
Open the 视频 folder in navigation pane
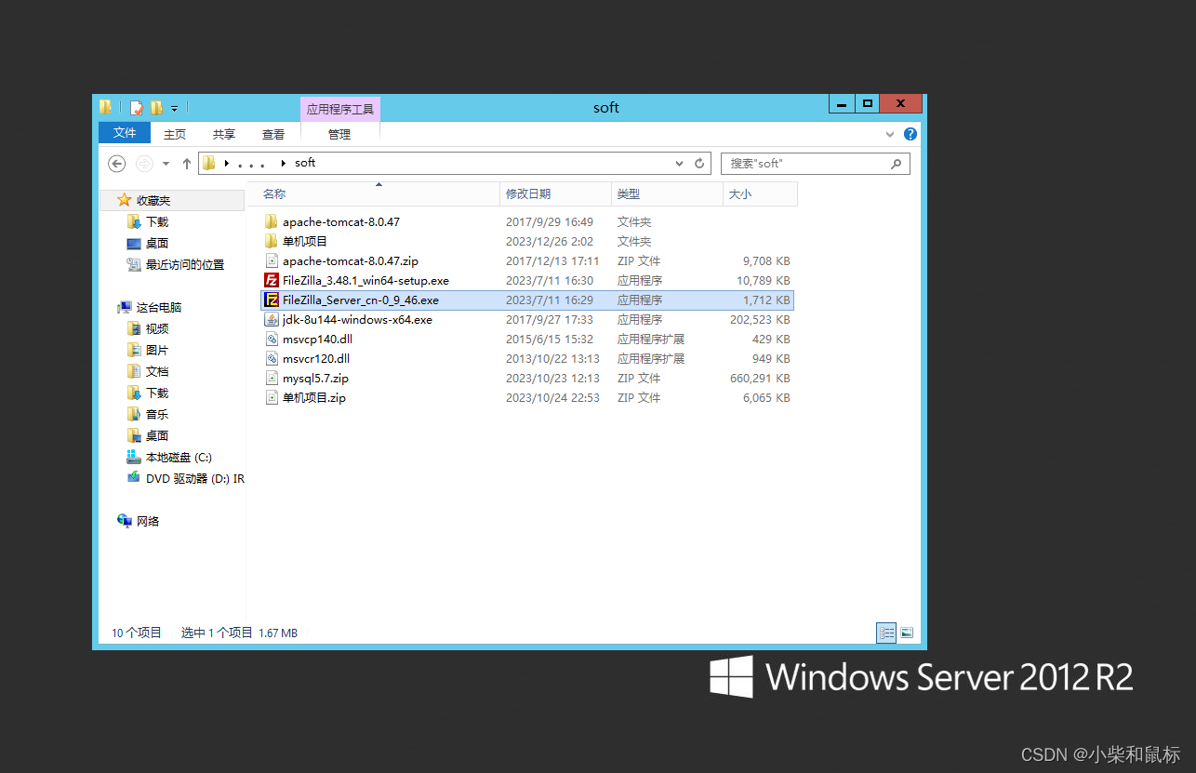[x=157, y=329]
